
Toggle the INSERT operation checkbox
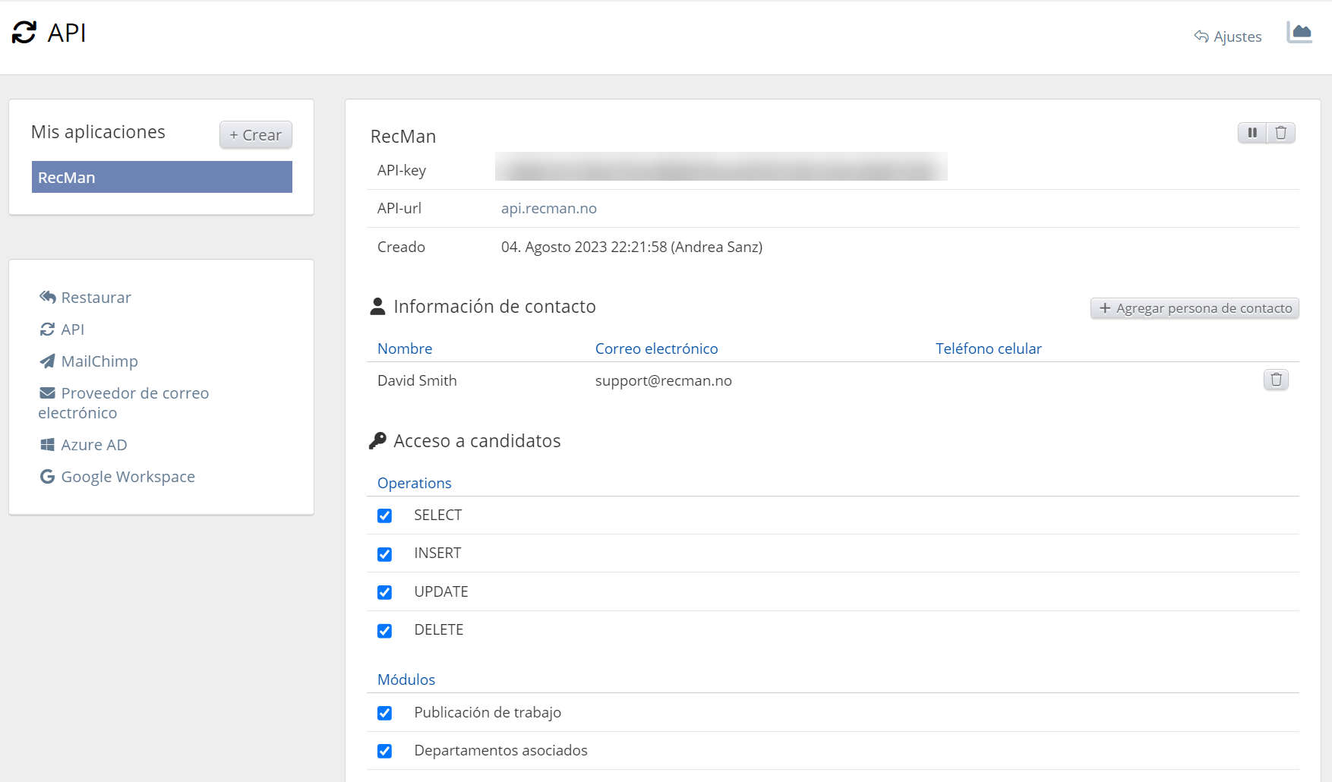[x=385, y=554]
